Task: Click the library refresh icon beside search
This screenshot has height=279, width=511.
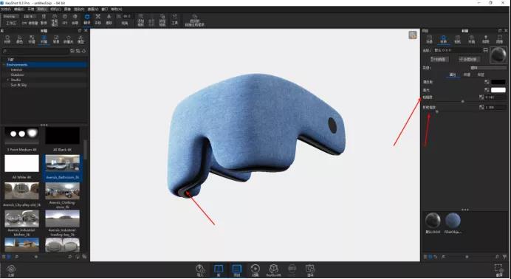Action: click(83, 51)
